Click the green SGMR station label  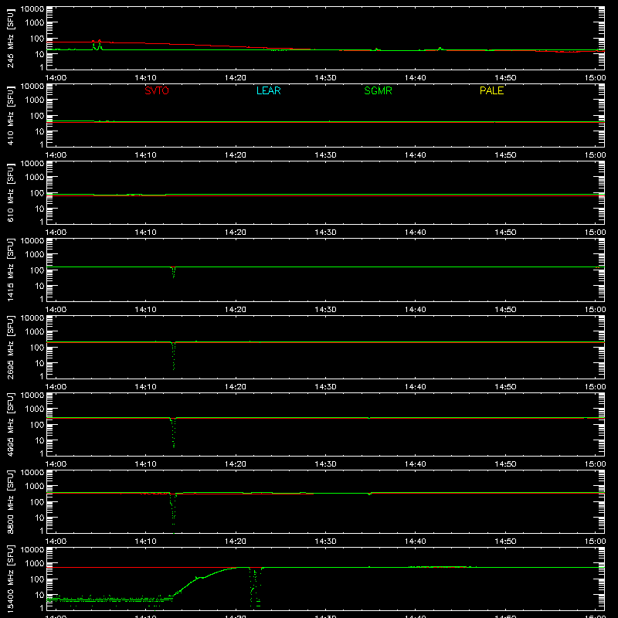(x=378, y=90)
